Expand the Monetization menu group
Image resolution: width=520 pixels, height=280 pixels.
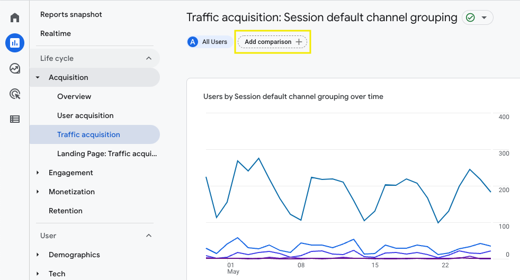[38, 192]
